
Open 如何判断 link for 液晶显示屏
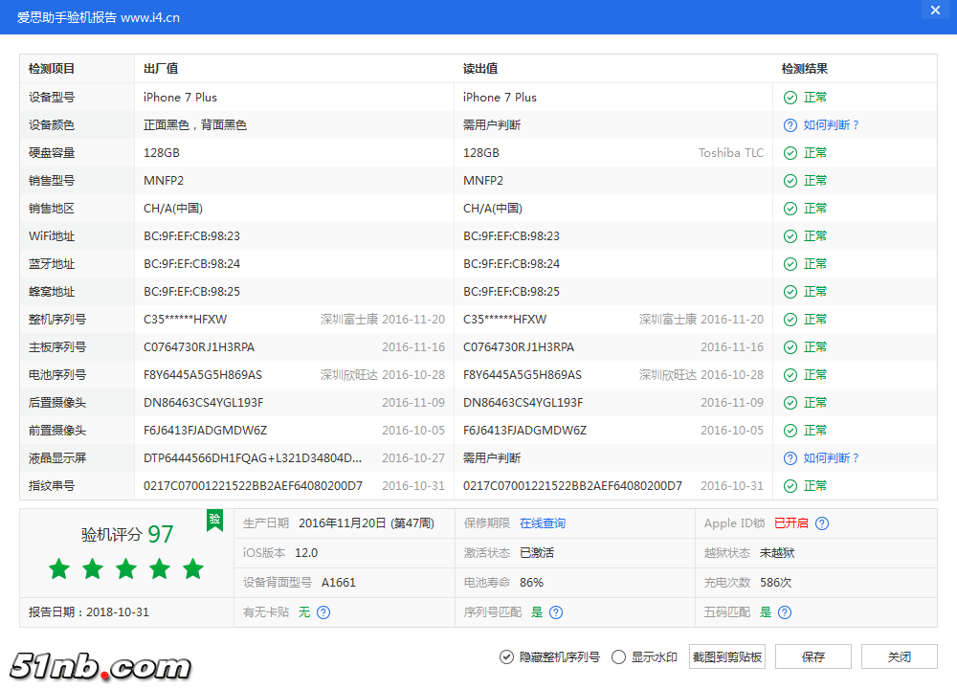[831, 458]
